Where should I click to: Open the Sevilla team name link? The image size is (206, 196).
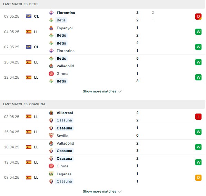tap(62, 136)
